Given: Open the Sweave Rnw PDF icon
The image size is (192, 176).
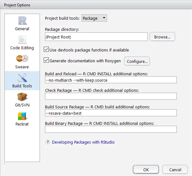Looking at the screenshot, I should [x=22, y=58].
